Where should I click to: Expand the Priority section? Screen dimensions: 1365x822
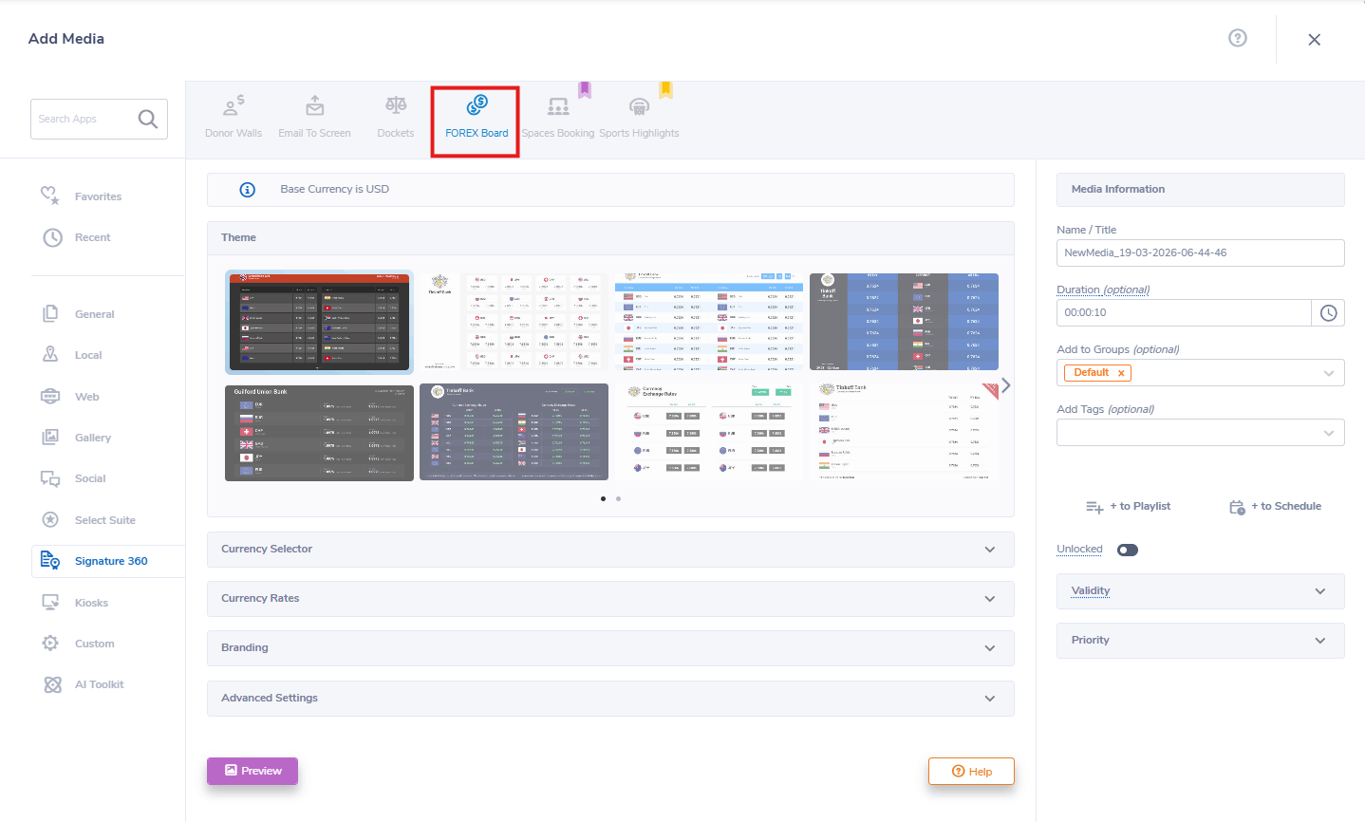point(1201,641)
